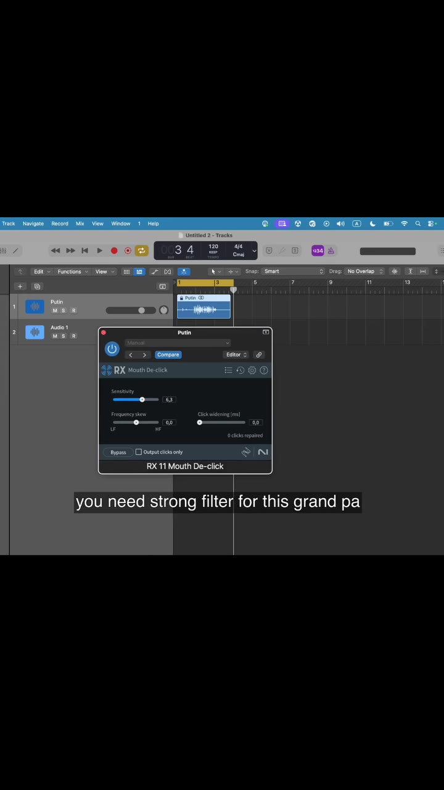The width and height of the screenshot is (444, 790).
Task: Click the waveform zoom button
Action: point(394,272)
